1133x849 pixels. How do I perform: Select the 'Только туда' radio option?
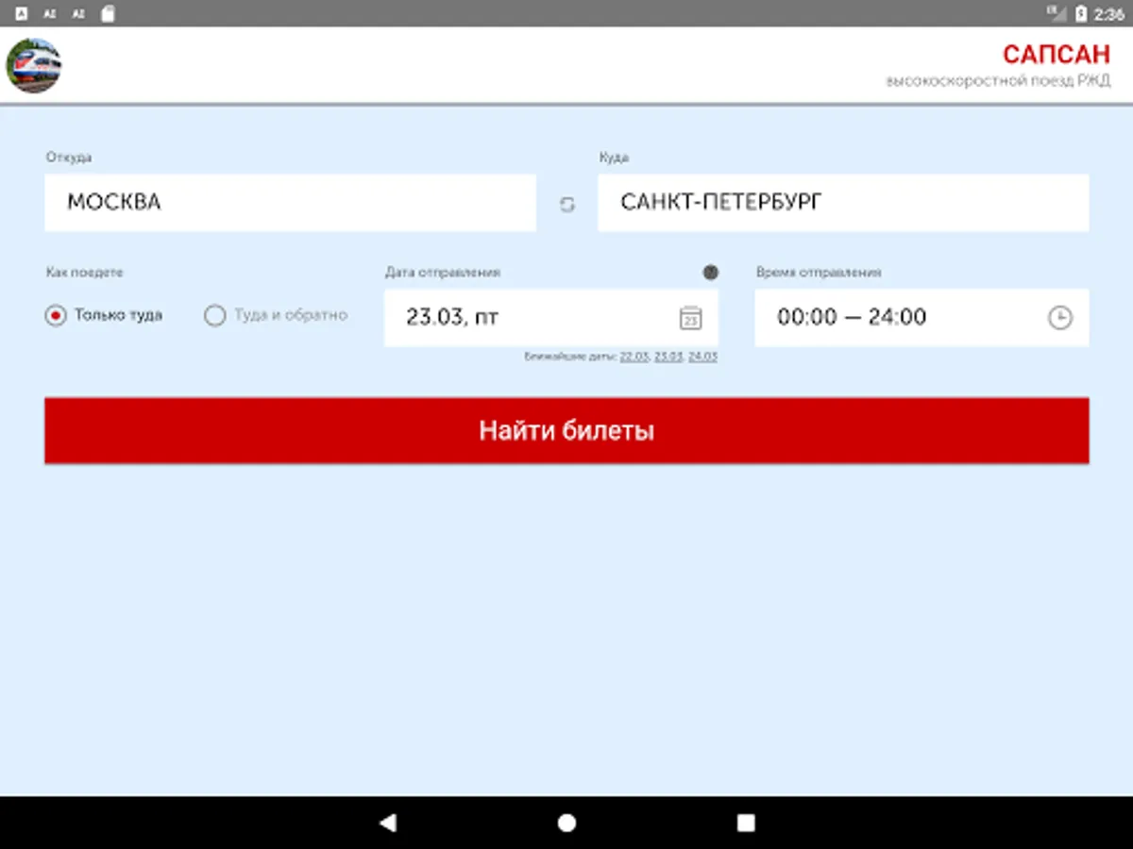(x=104, y=315)
